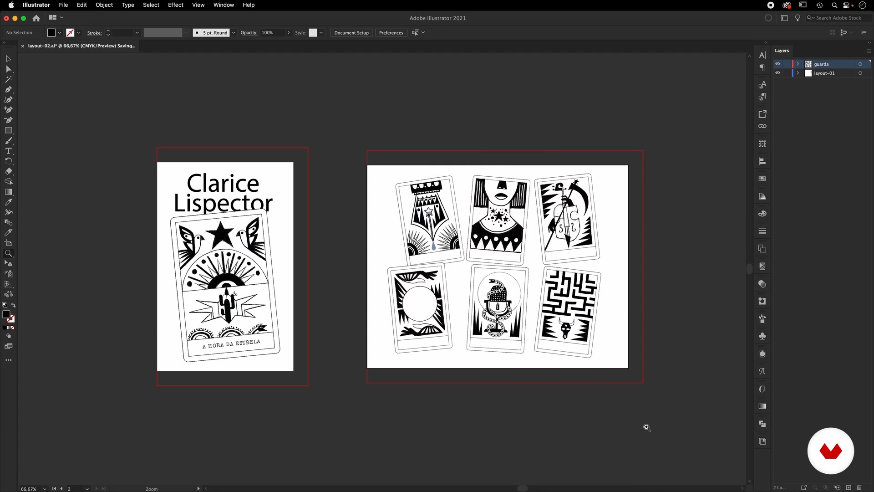Click in Search Adobe Stock field
Viewport: 874px width, 492px height.
click(838, 18)
